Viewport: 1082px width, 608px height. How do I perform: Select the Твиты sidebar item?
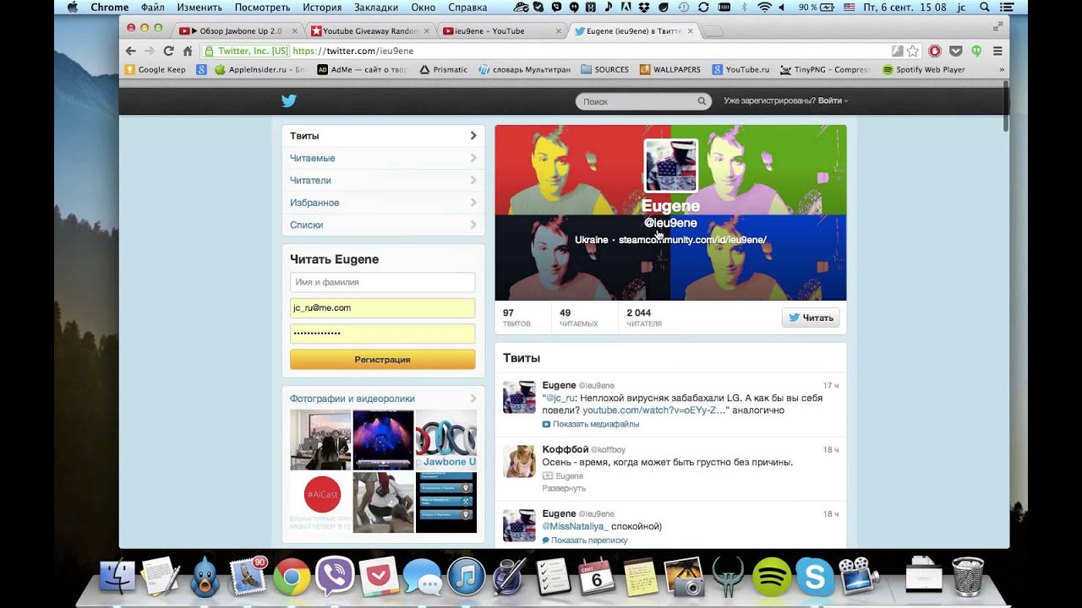[383, 136]
